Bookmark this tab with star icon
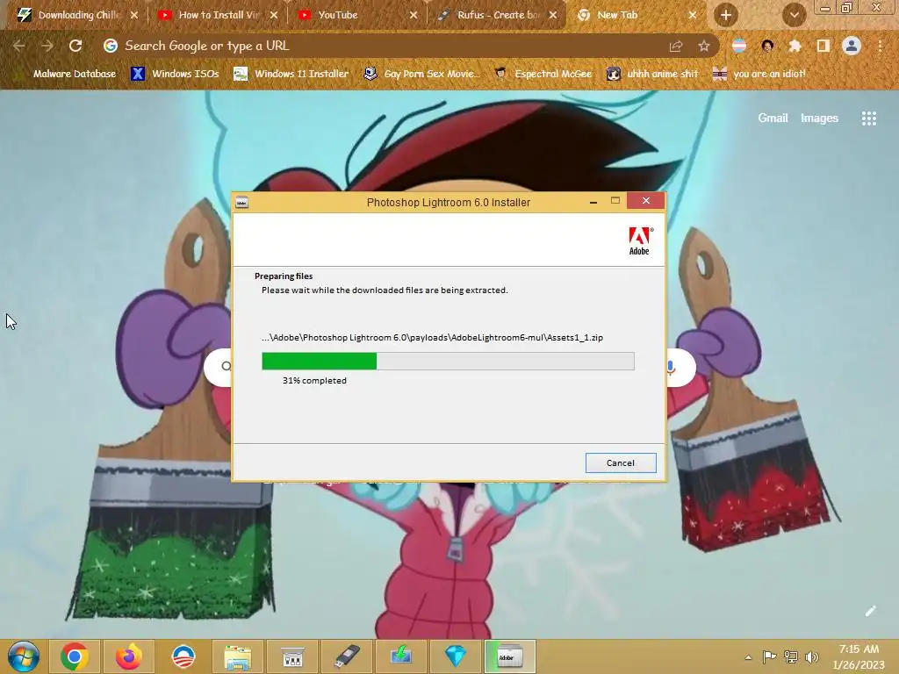This screenshot has width=899, height=674. click(x=704, y=46)
